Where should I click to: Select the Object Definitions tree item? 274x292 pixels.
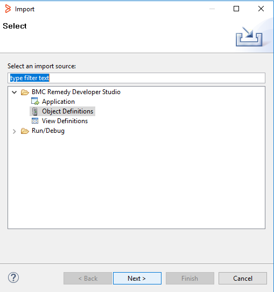pyautogui.click(x=67, y=111)
